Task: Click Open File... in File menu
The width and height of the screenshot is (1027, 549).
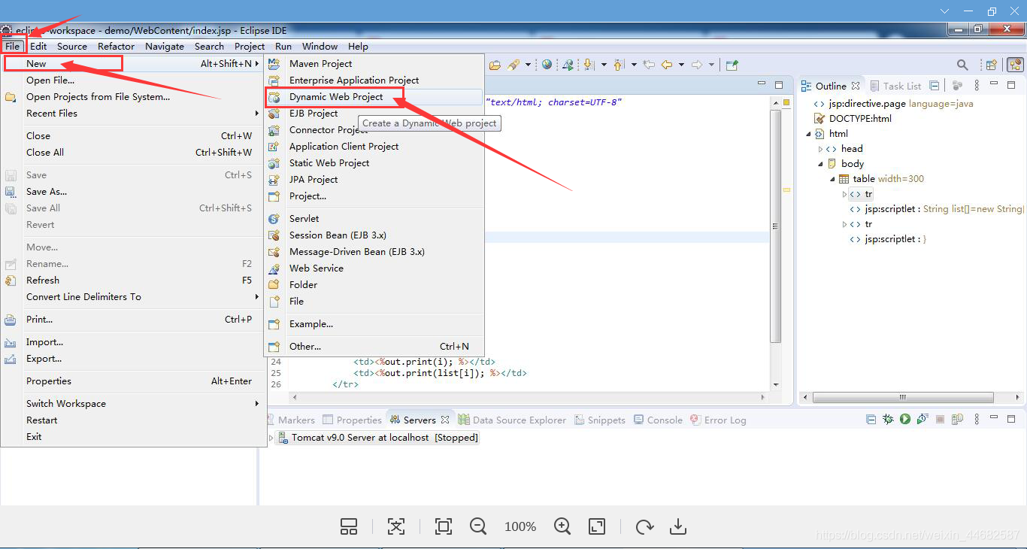Action: [x=134, y=80]
